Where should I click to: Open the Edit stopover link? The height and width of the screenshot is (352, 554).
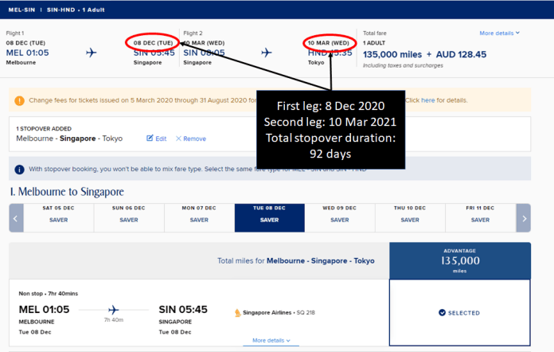pos(157,139)
